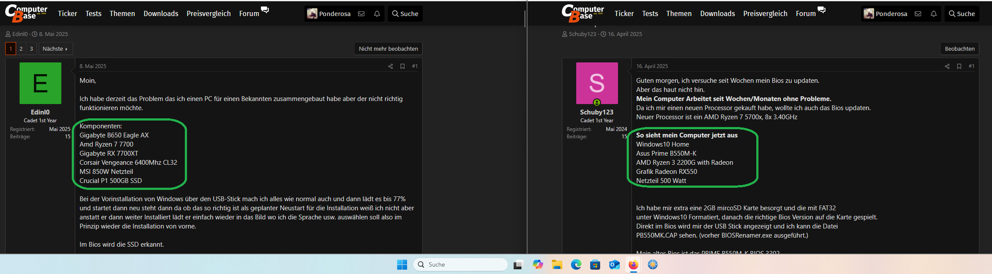This screenshot has width=992, height=274.
Task: Open Schuby123 author link in thread header
Action: (582, 34)
